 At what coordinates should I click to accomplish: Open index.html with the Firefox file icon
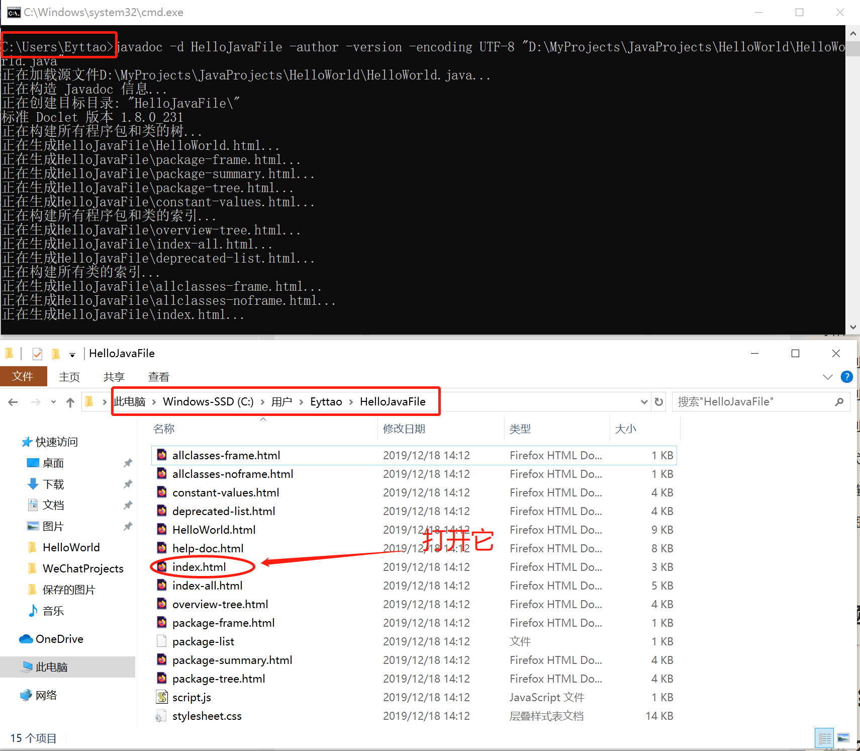pyautogui.click(x=162, y=566)
